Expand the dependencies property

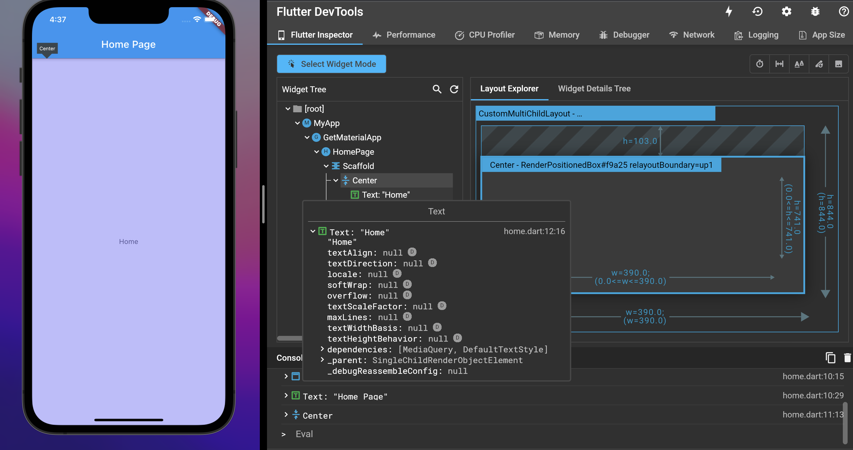point(322,349)
